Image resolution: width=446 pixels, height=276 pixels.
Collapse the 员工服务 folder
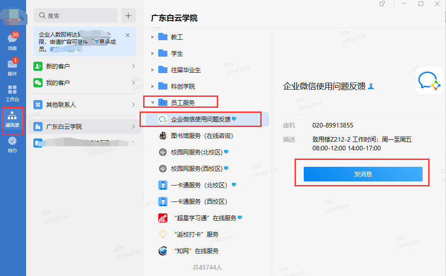point(153,103)
